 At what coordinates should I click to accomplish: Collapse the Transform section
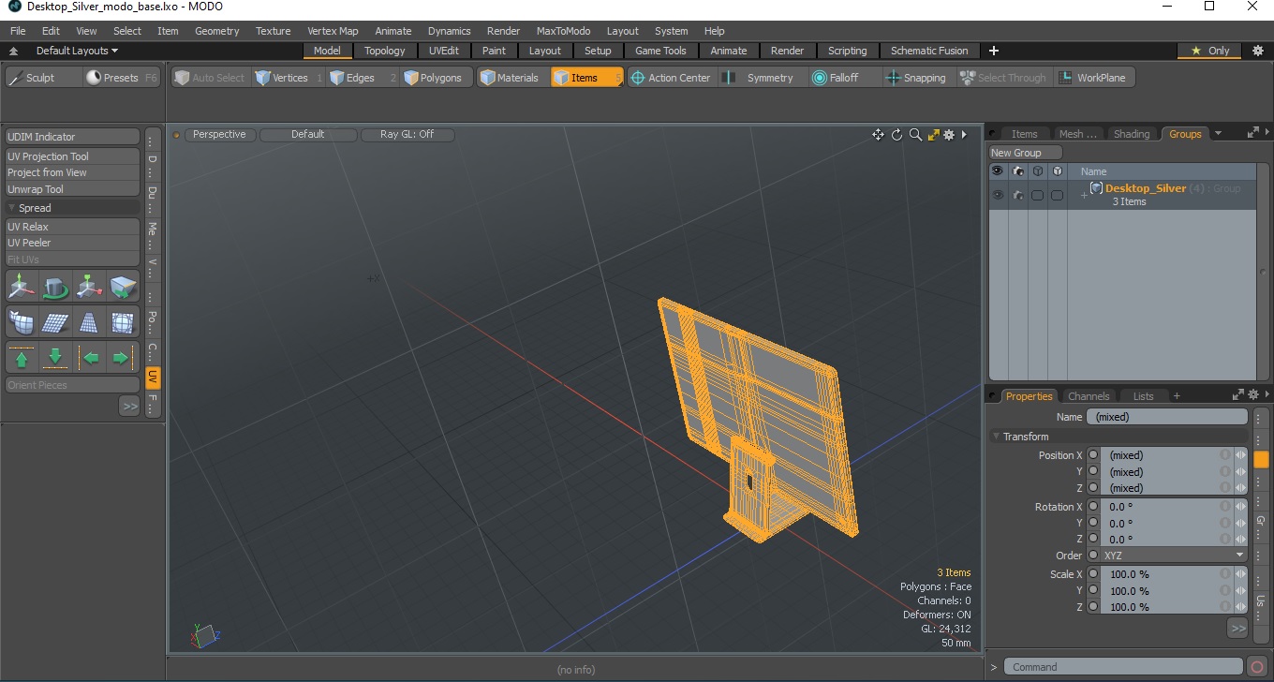coord(997,437)
